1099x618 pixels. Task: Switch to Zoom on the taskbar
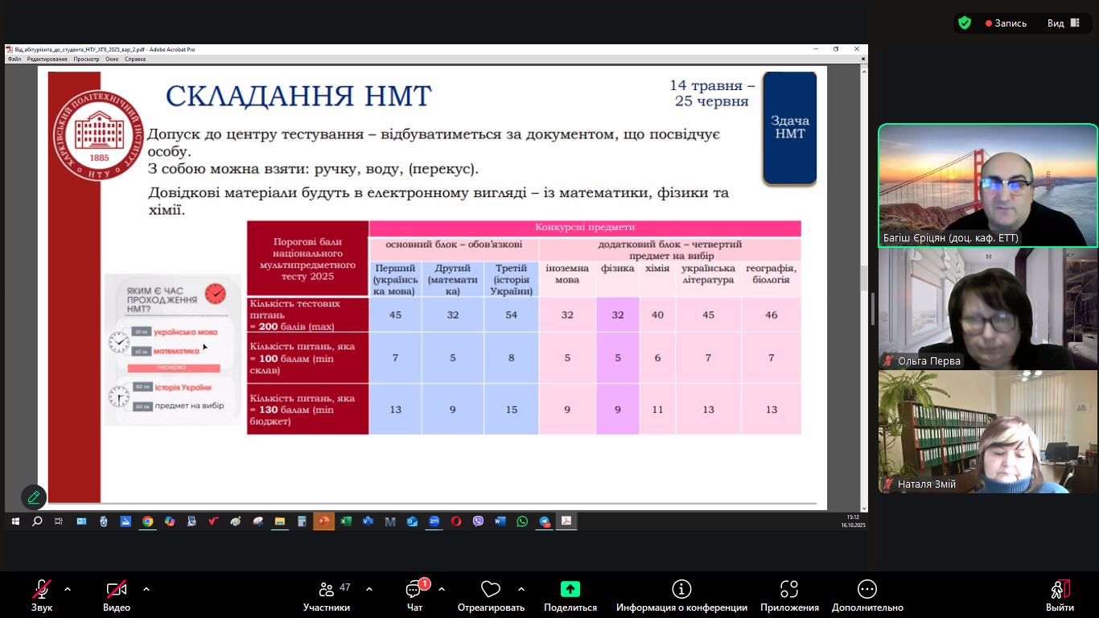point(434,521)
